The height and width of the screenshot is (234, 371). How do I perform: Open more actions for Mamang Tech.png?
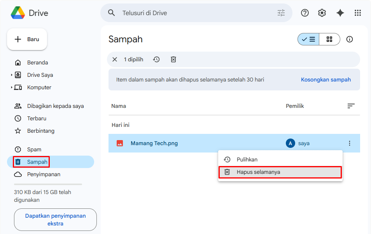(x=350, y=143)
